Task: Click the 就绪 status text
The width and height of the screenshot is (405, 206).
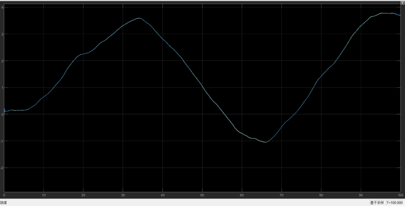Action: point(3,202)
